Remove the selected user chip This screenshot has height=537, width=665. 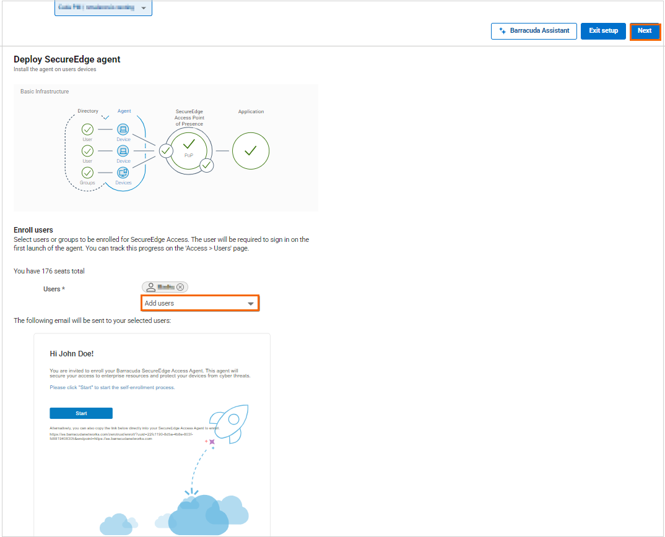pos(180,287)
